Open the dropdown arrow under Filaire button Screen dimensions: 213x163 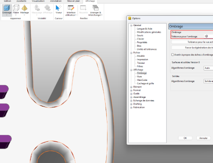16,15
